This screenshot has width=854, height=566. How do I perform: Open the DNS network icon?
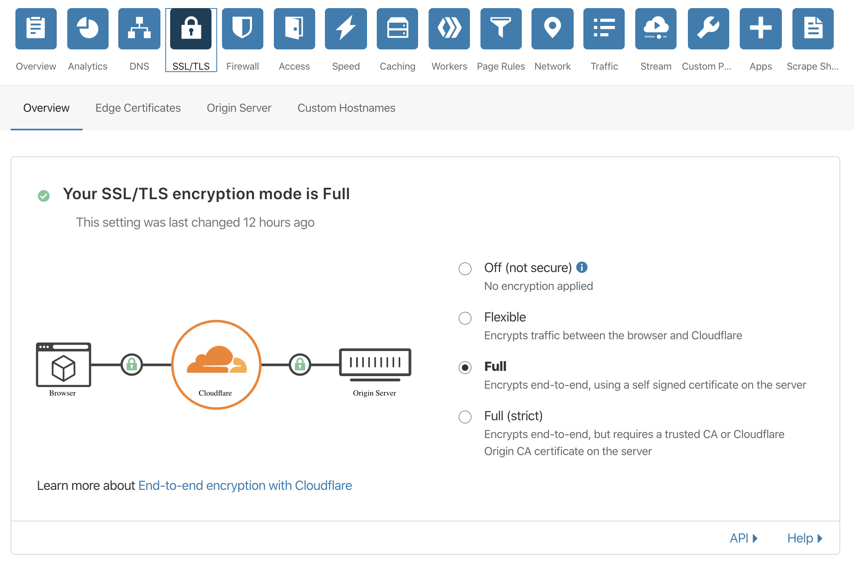(x=139, y=29)
